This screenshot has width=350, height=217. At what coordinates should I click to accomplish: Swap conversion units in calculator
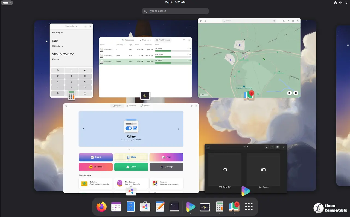pyautogui.click(x=71, y=70)
